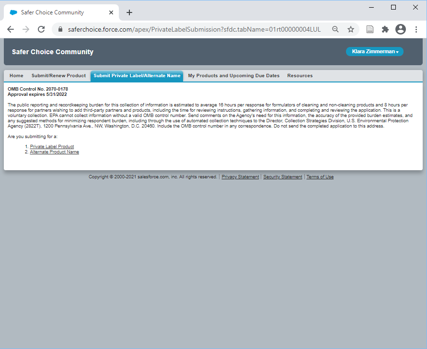This screenshot has height=349, width=427.
Task: Expand the Klara Zimmerman user dropdown
Action: 375,52
